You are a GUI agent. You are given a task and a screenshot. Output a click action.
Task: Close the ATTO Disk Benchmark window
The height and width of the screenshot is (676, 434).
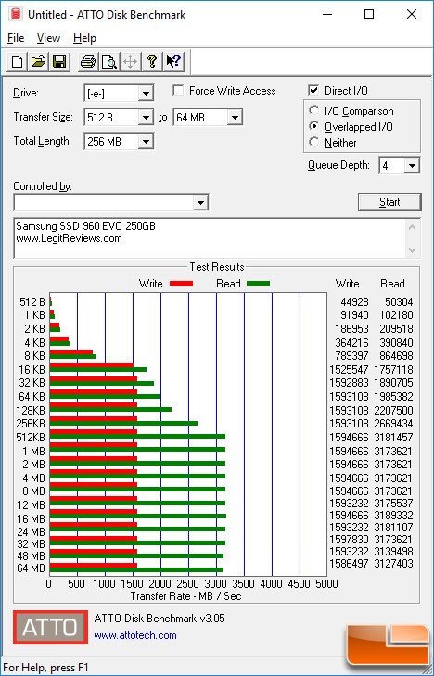pyautogui.click(x=412, y=14)
